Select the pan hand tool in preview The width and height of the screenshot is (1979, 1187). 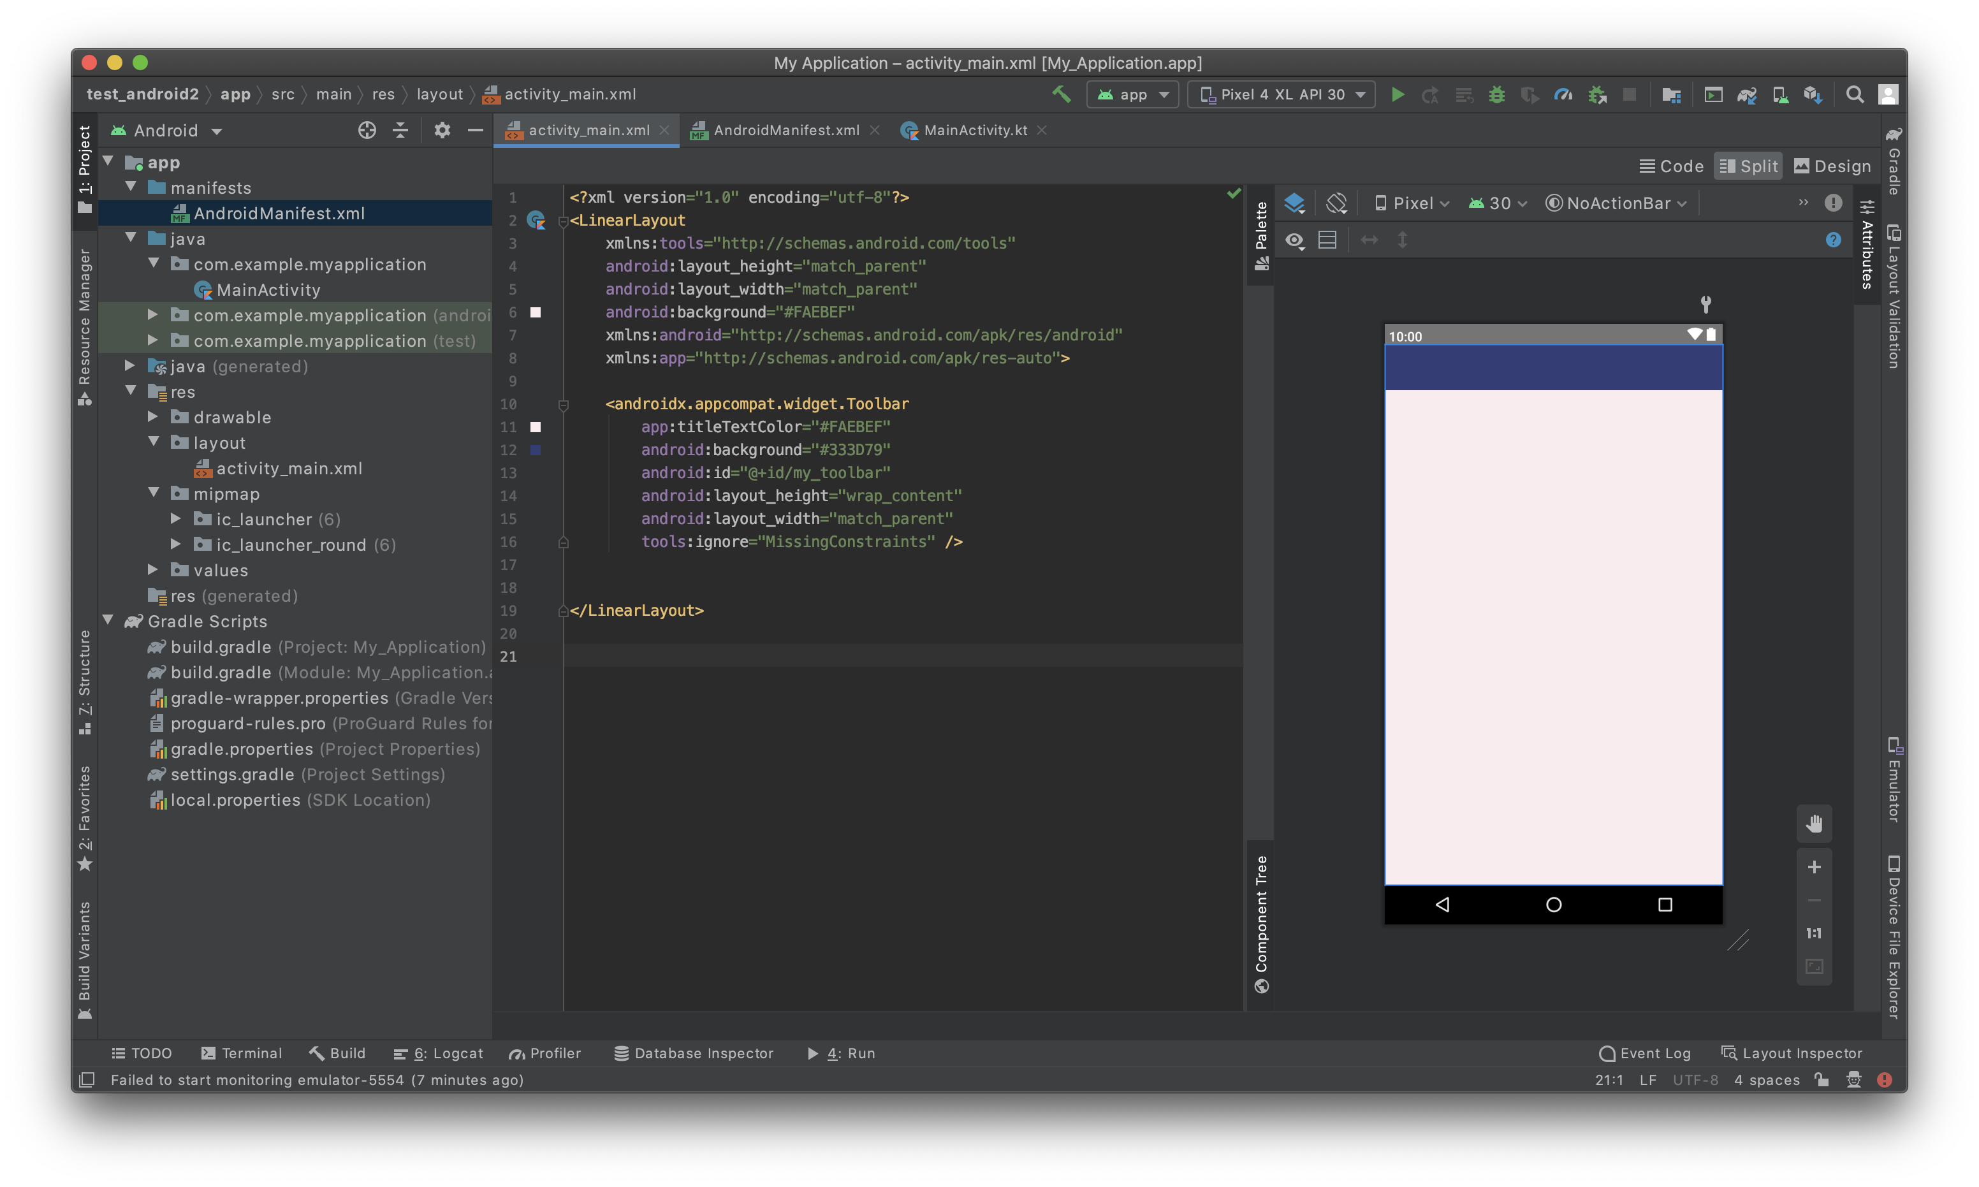(x=1813, y=824)
